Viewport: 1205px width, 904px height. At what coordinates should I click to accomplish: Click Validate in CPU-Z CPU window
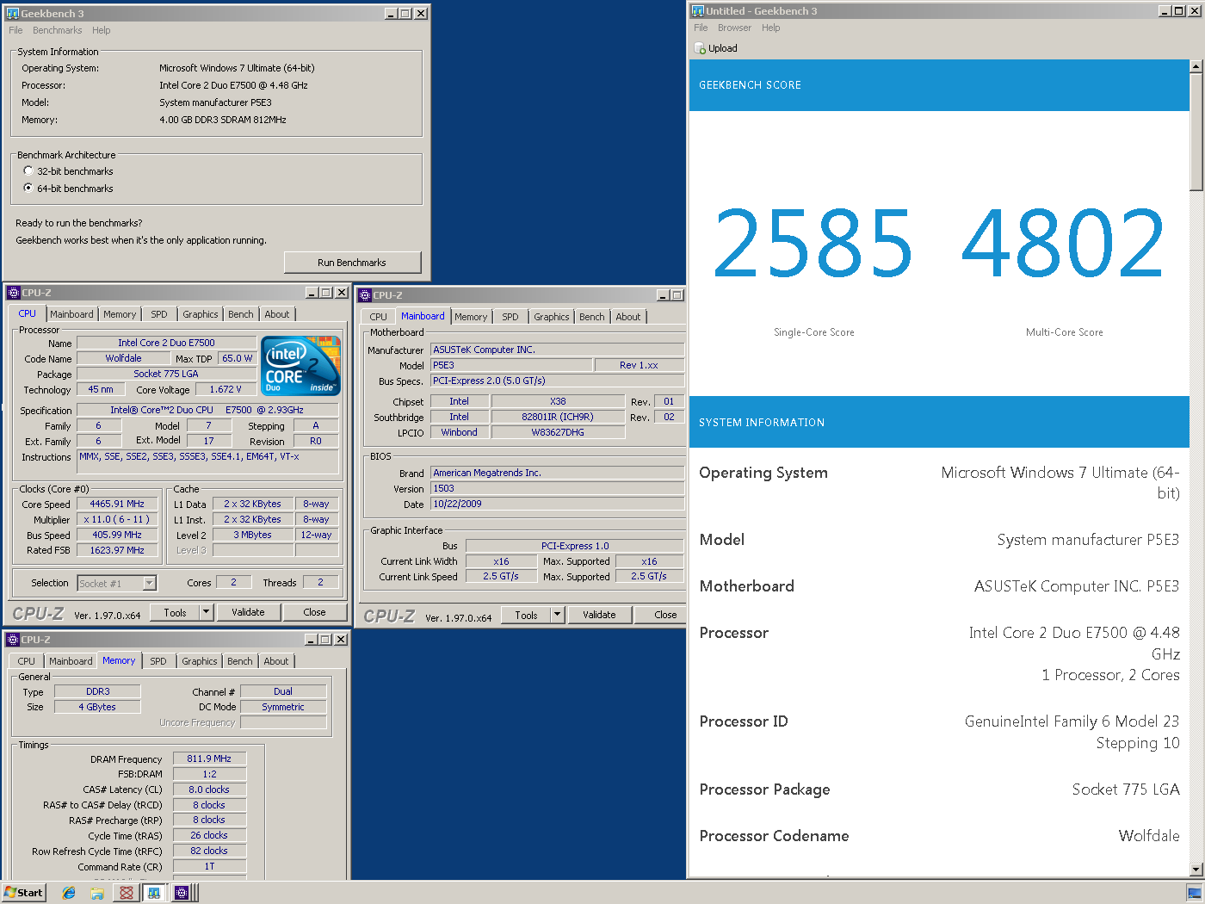point(248,612)
